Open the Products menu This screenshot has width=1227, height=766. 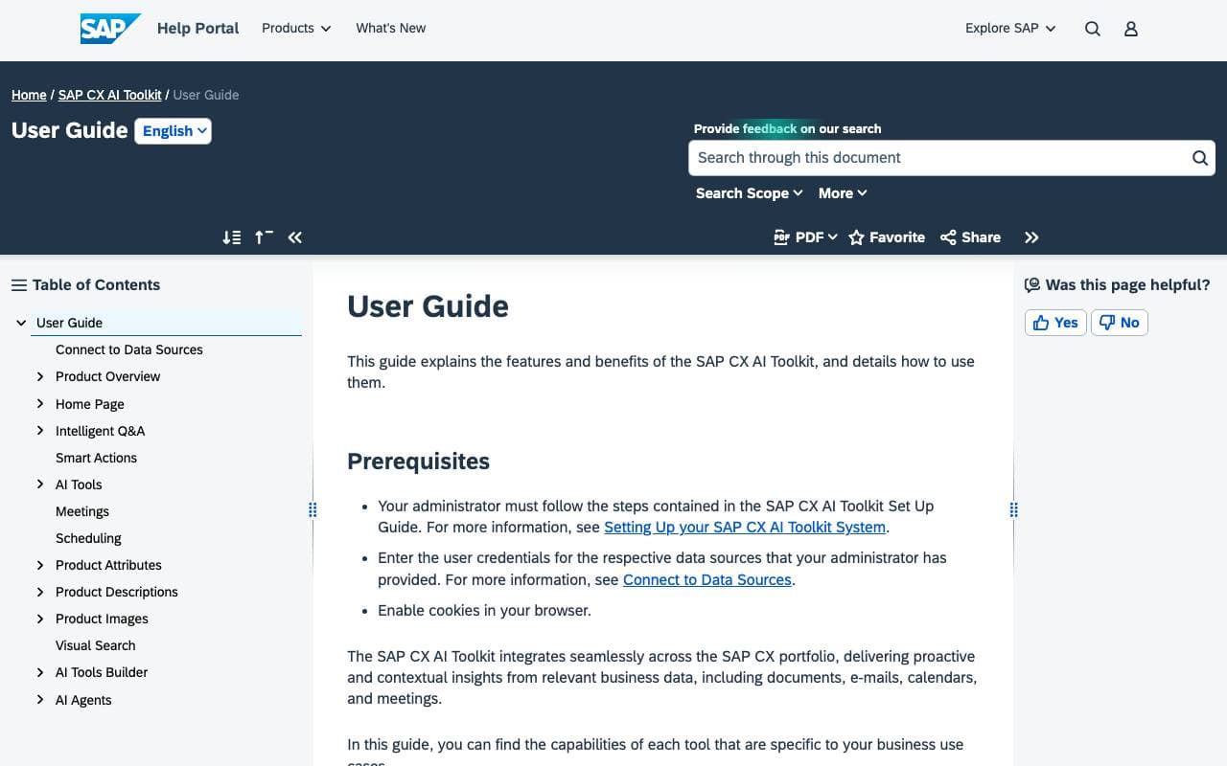[296, 29]
